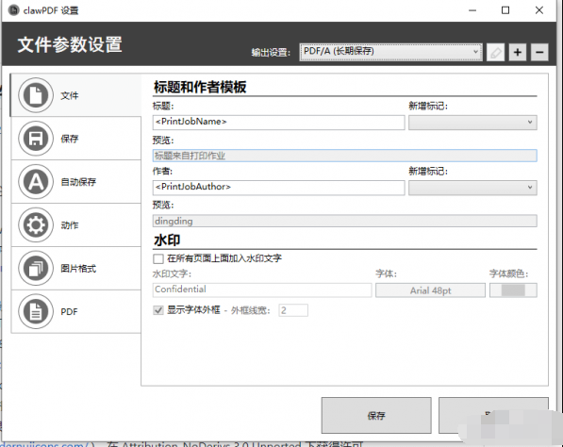Screen dimensions: 563x447
Task: Open the 输出设置 PDF/A profile dropdown
Action: 390,53
